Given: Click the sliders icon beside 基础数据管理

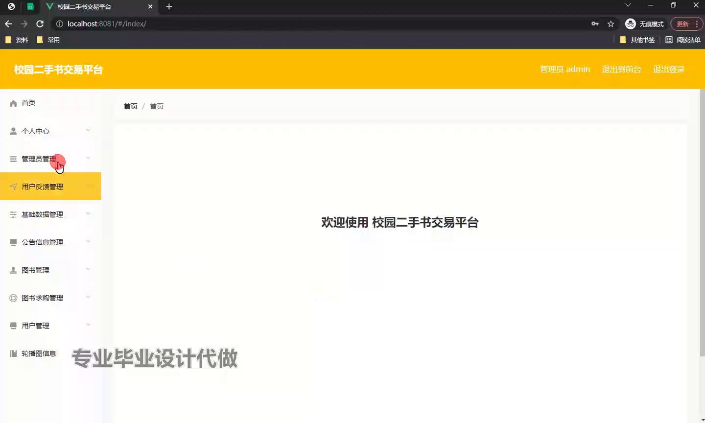Looking at the screenshot, I should pos(13,214).
